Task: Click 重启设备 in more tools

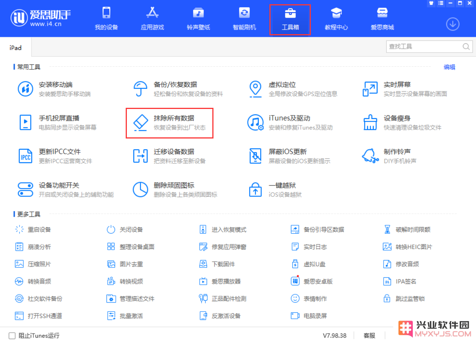Action: (33, 229)
